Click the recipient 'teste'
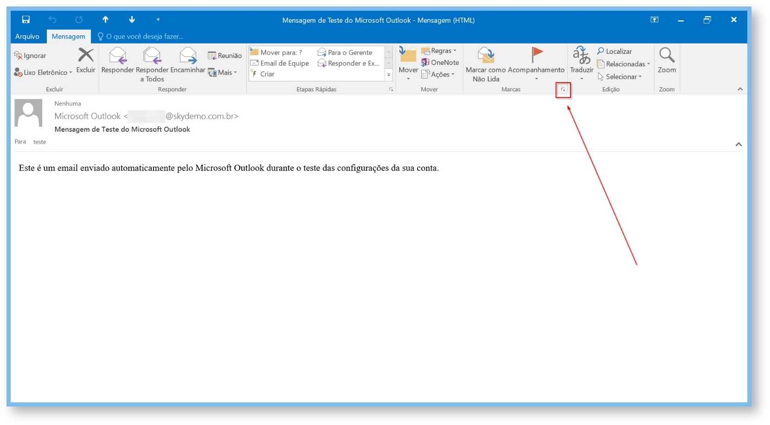Image resolution: width=770 pixels, height=425 pixels. (39, 142)
